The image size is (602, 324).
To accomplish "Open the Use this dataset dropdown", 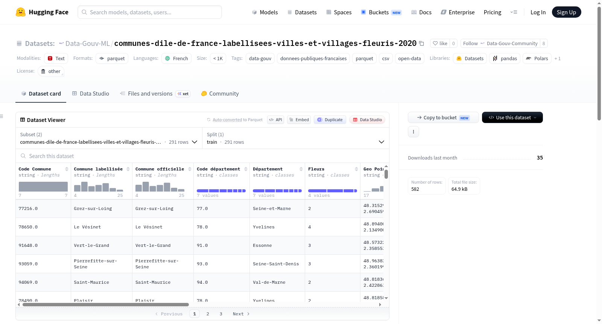I will pos(512,117).
